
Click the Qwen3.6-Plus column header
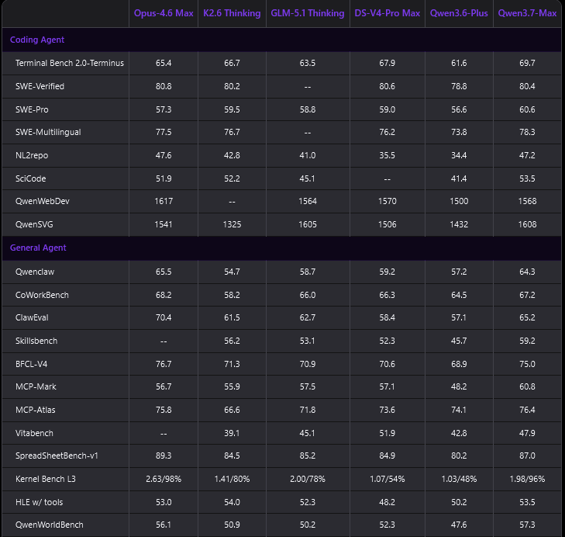tap(459, 13)
